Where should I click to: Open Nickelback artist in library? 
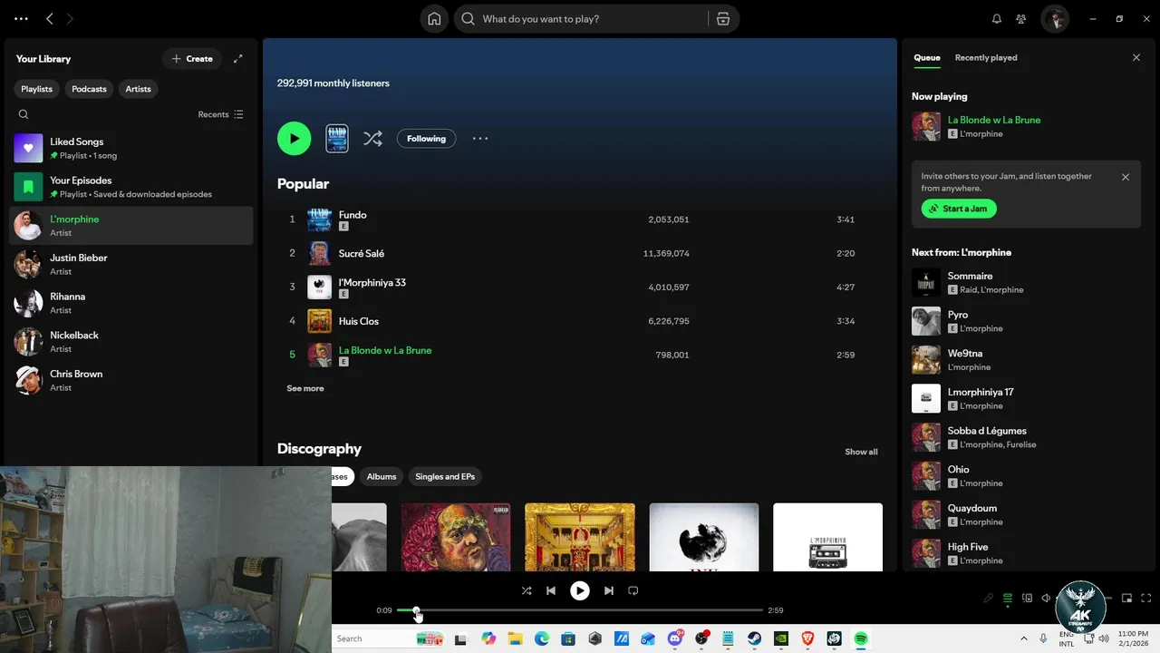[131, 342]
